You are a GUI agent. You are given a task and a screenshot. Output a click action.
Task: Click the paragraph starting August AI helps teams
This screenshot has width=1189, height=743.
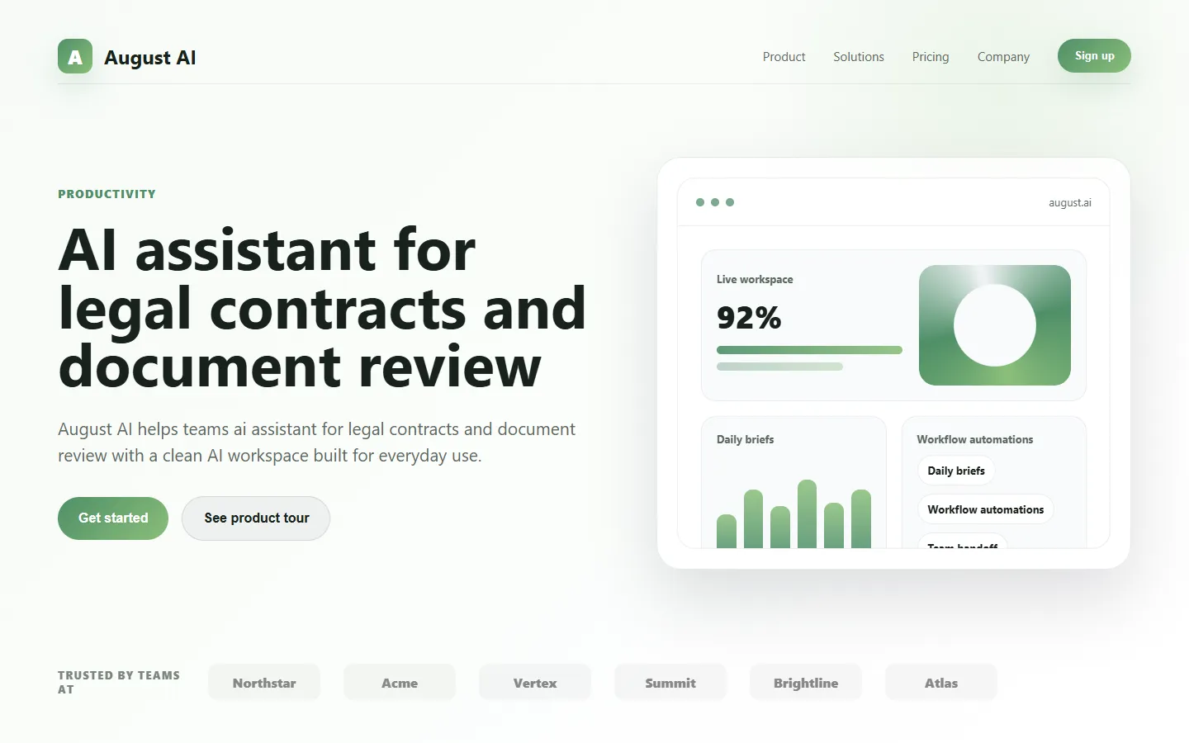pyautogui.click(x=316, y=442)
